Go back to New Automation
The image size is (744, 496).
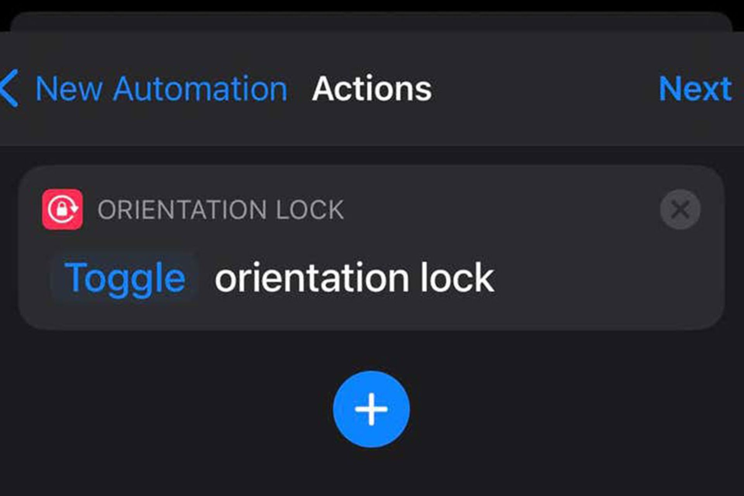click(161, 89)
